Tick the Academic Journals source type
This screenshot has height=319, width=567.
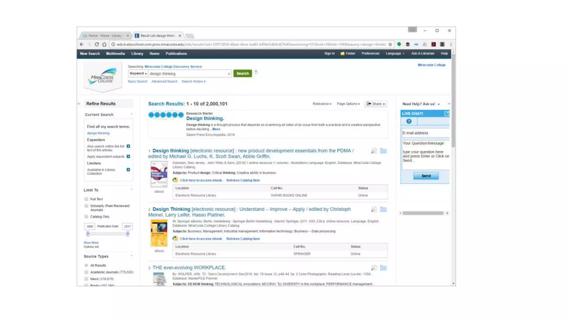tap(86, 272)
